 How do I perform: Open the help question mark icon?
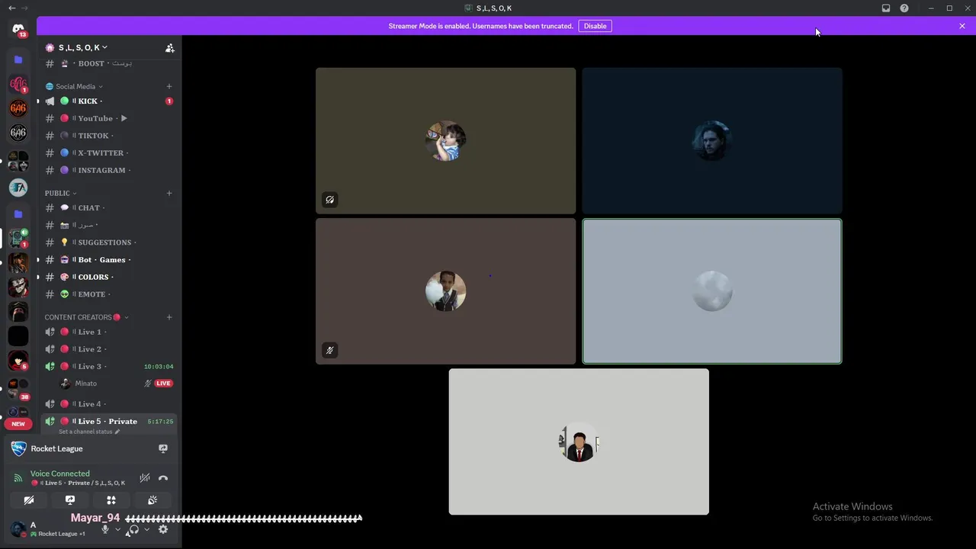tap(904, 8)
